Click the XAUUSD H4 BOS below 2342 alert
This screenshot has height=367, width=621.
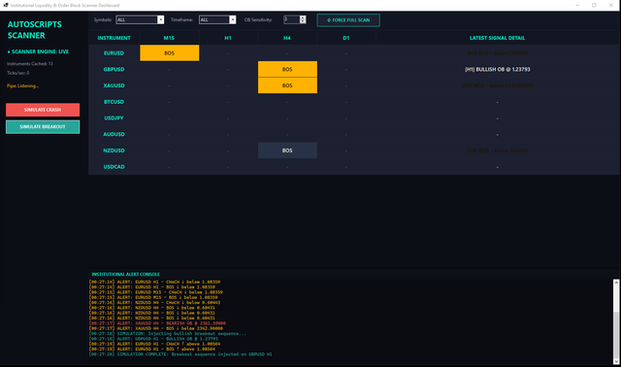coord(155,328)
